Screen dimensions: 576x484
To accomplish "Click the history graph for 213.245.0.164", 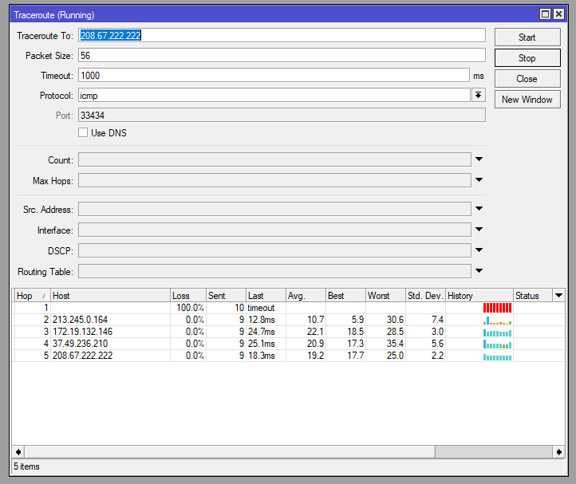I will coord(497,321).
